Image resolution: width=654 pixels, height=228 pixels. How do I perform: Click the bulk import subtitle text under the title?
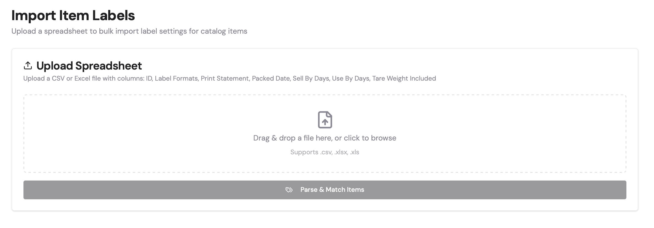[129, 31]
